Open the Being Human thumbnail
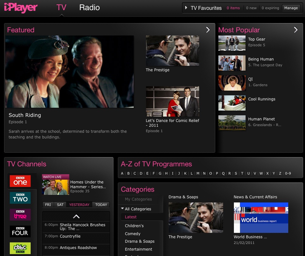This screenshot has height=256, width=305. coord(232,63)
